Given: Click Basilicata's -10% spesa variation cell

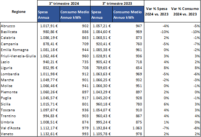Looking at the screenshot, I should coord(165,32).
